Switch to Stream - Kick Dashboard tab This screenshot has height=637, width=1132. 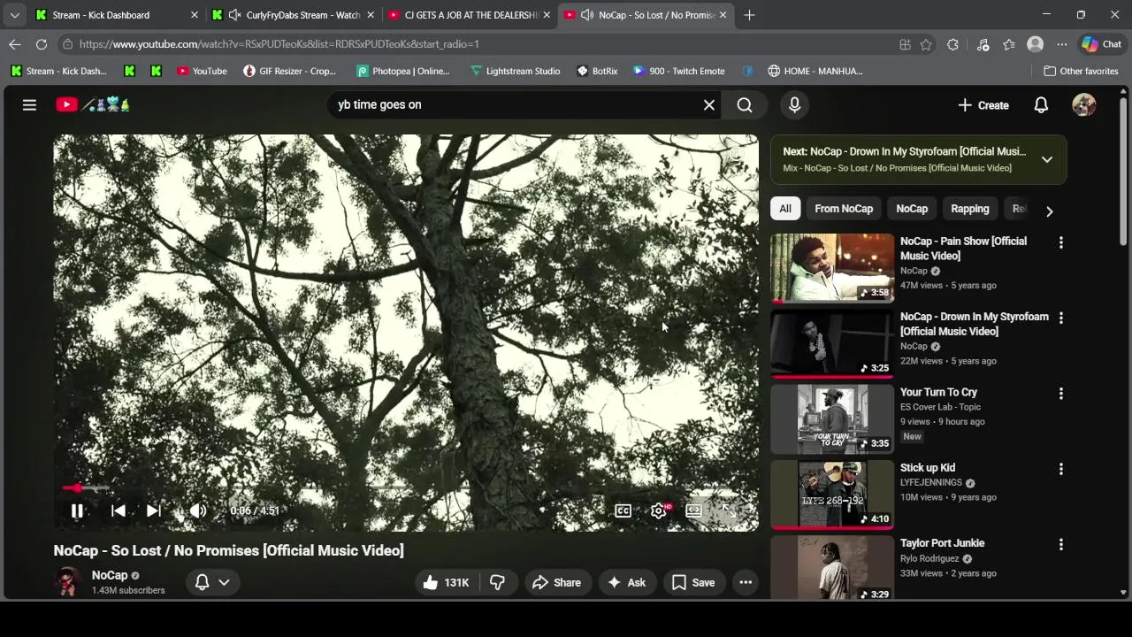(x=115, y=15)
